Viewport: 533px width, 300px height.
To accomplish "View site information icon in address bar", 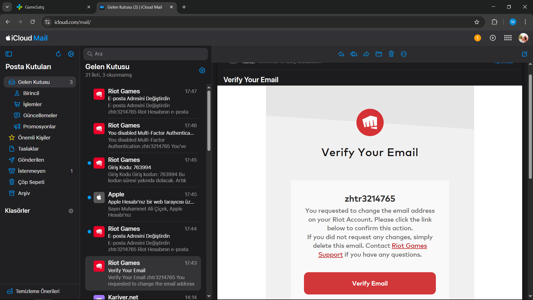I will pos(47,22).
